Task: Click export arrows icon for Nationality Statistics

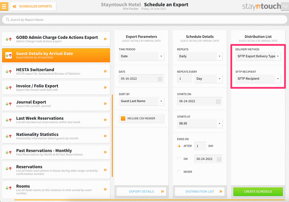Action: pos(8,136)
